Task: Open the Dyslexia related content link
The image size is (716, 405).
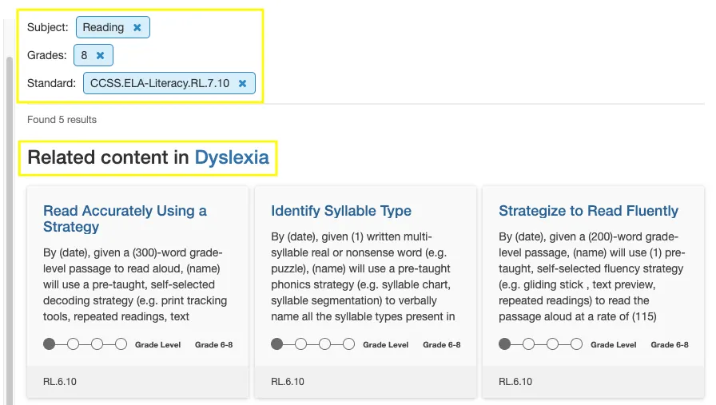Action: click(x=232, y=157)
